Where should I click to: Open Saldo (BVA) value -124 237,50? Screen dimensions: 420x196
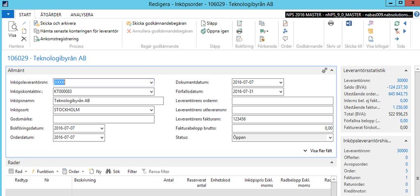coord(397,87)
